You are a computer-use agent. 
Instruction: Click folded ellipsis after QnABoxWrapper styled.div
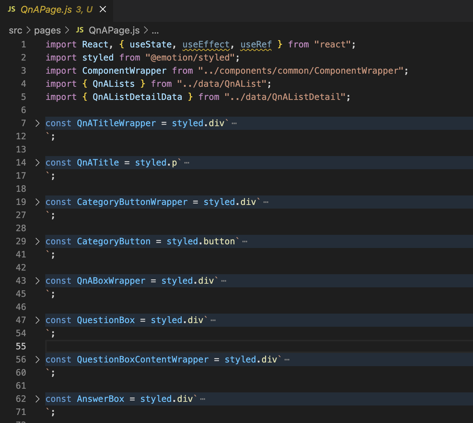(x=224, y=281)
